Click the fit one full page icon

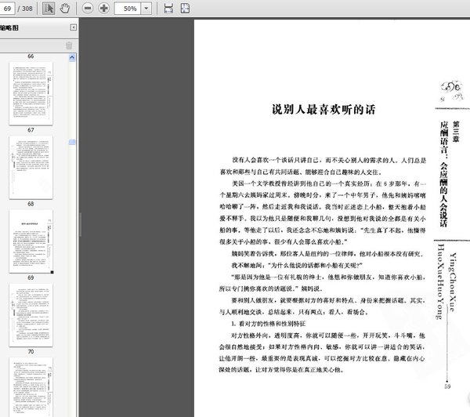click(185, 9)
